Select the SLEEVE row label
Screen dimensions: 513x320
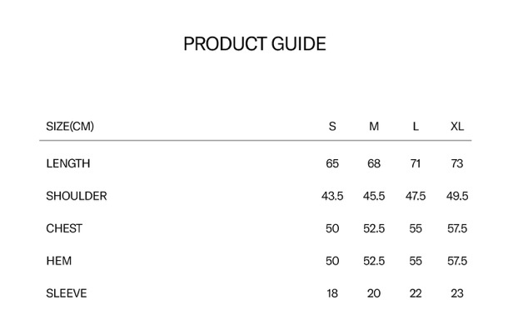pos(67,293)
